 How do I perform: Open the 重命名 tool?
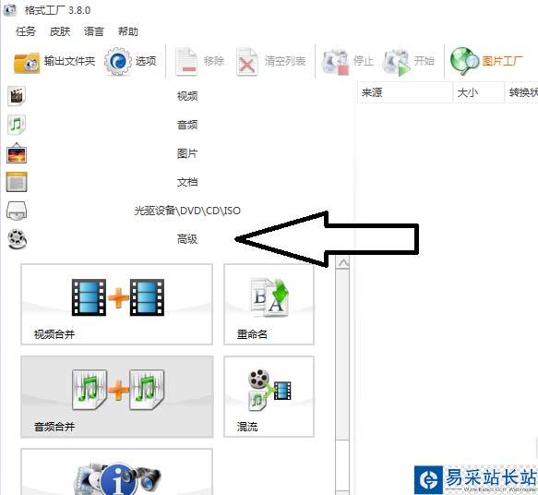point(269,305)
